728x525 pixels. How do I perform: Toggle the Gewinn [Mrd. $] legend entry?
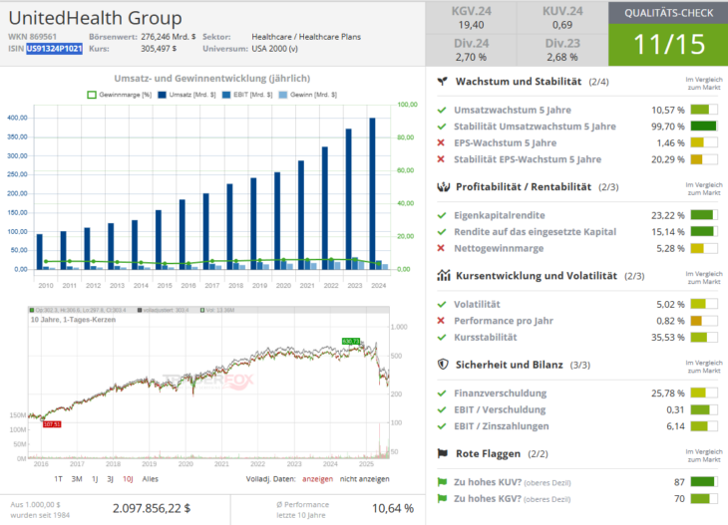308,95
